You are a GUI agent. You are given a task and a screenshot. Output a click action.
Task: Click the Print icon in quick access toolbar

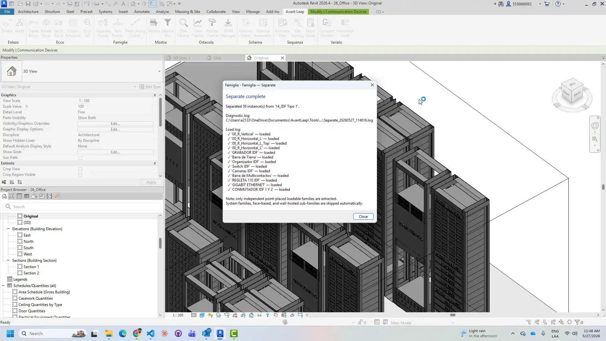69,4
